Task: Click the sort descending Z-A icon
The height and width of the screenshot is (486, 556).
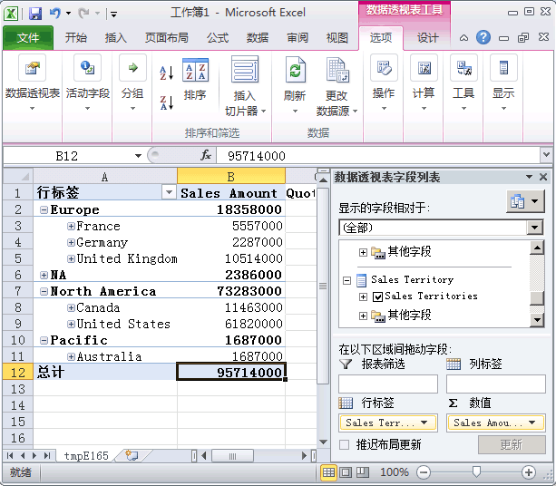Action: point(167,102)
